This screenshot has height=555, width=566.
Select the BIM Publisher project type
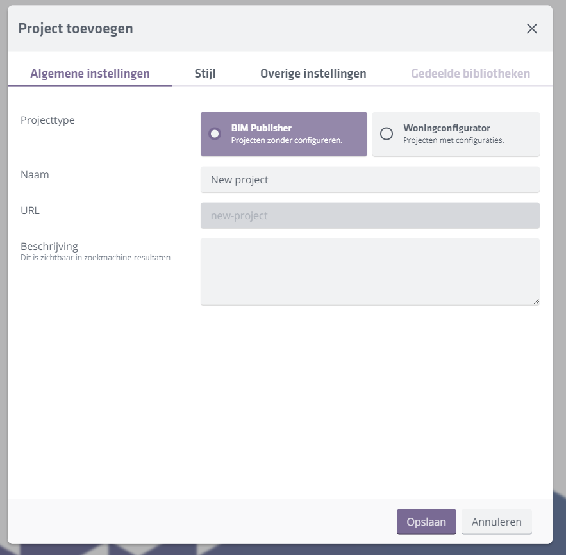tap(284, 133)
